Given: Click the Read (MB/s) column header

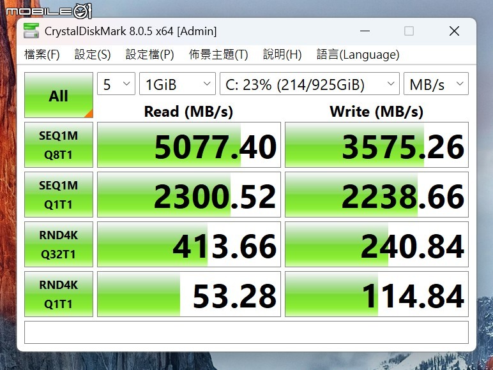Looking at the screenshot, I should click(188, 112).
